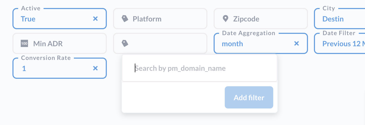Clear the Conversion Rate filter using X icon
The height and width of the screenshot is (125, 365).
pos(95,68)
